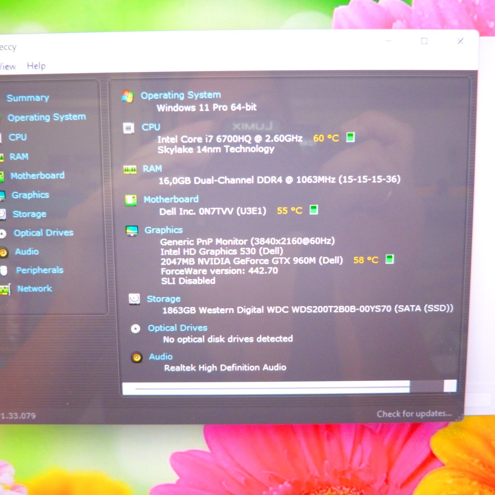Click the GPU temperature green indicator icon
Viewport: 495px width, 495px height.
[390, 259]
